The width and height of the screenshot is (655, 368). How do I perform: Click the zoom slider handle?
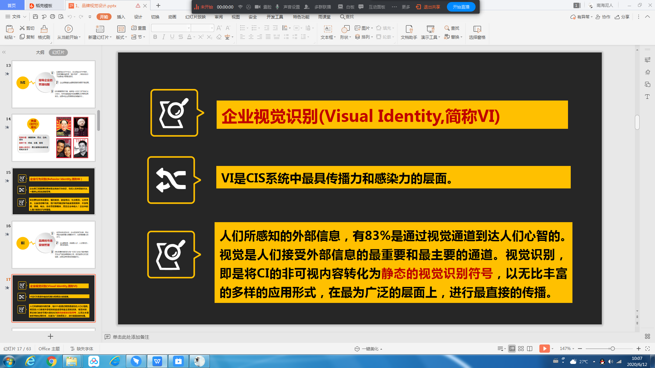613,349
